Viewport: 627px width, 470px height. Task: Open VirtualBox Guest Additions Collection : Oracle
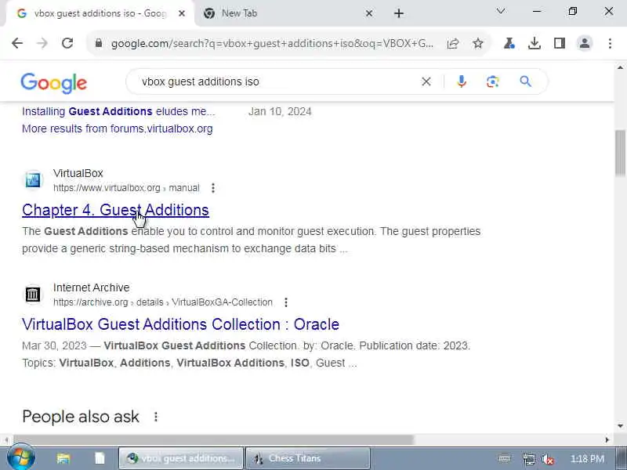[180, 324]
